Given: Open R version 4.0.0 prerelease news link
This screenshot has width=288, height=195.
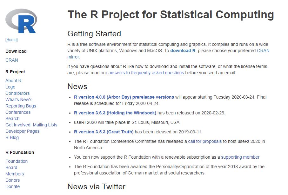Looking at the screenshot, I should click(124, 97).
